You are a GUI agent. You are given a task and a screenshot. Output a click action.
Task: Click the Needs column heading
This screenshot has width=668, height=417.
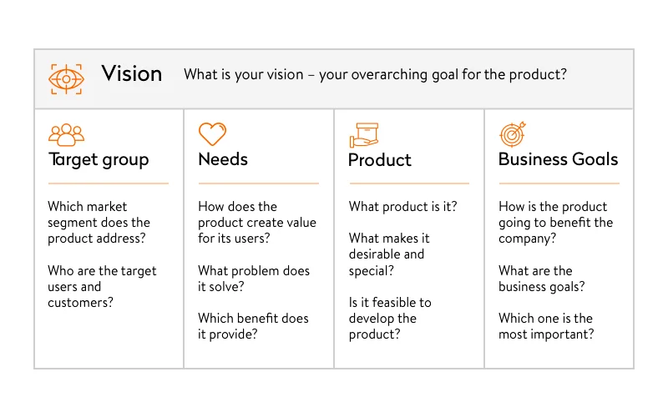223,159
